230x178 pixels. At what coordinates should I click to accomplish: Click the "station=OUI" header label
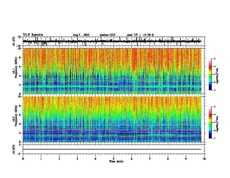[x=107, y=35]
